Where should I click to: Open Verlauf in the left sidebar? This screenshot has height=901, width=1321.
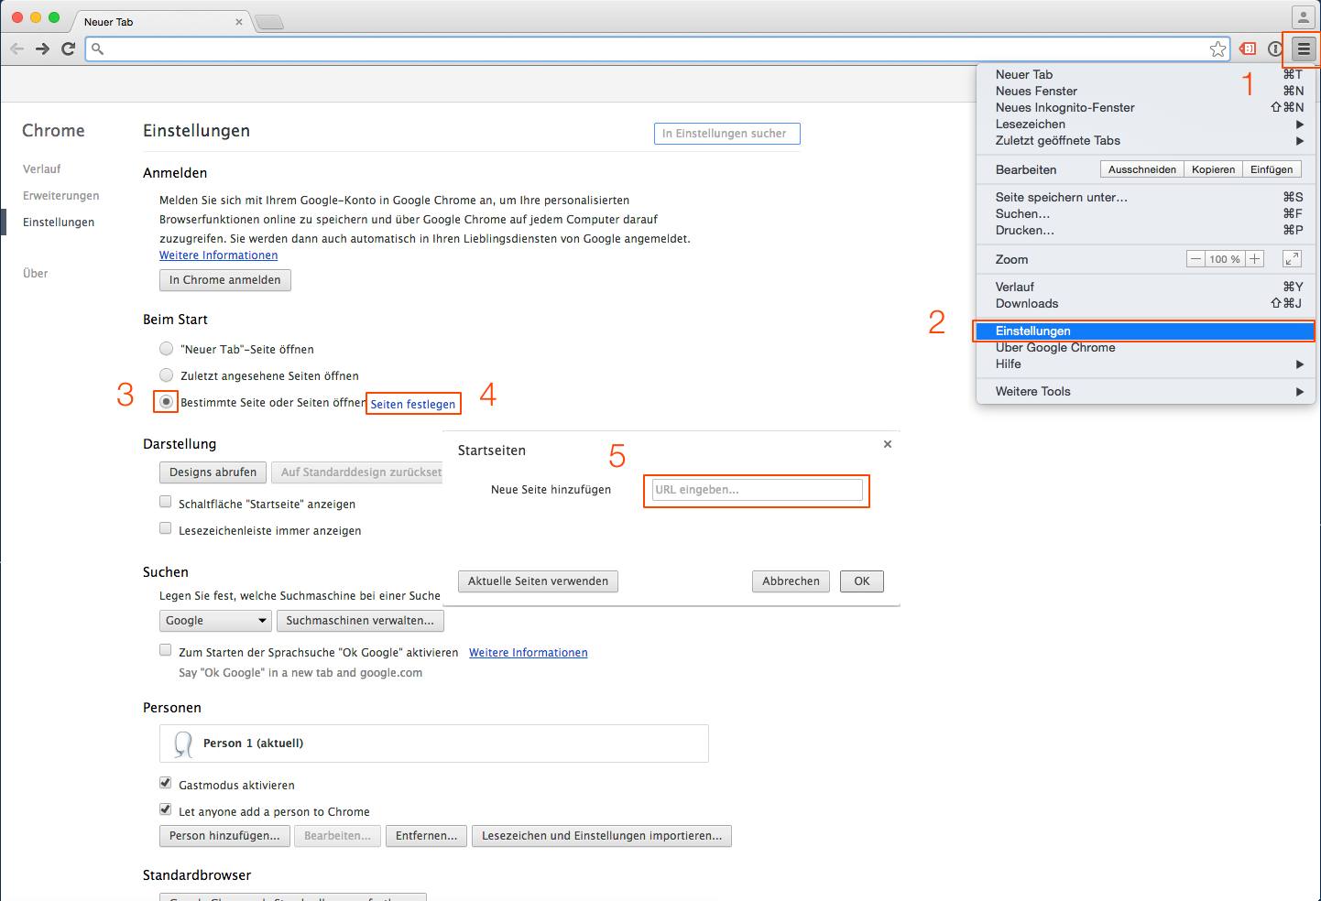[42, 169]
